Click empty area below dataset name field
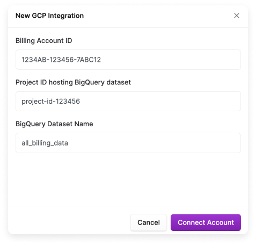This screenshot has width=256, height=245. [128, 179]
